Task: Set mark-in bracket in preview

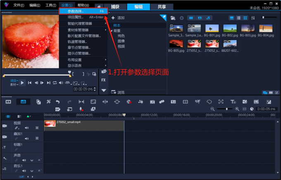Action: [x=73, y=74]
